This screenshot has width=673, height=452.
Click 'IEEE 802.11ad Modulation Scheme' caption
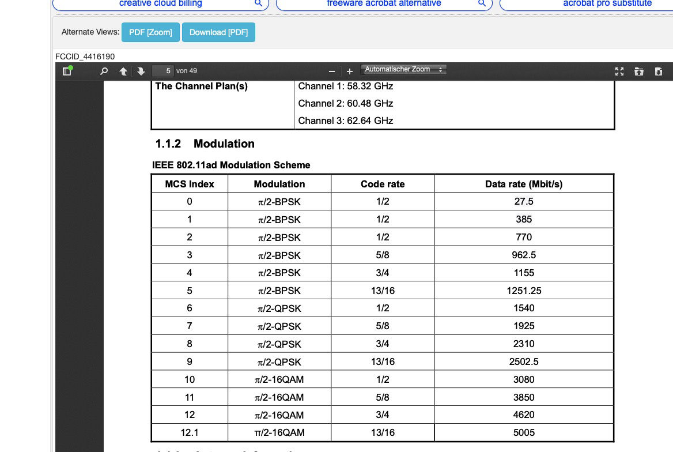(x=231, y=165)
